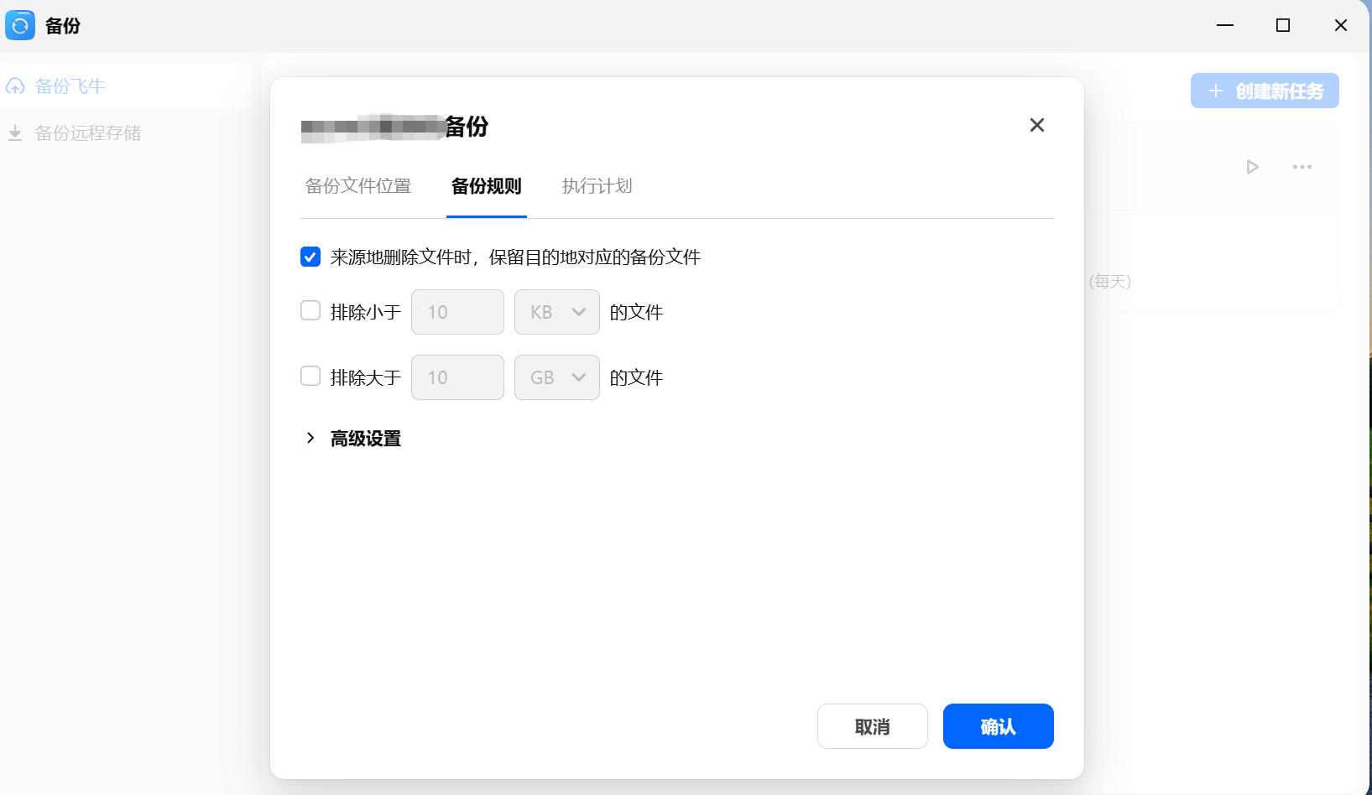Screen dimensions: 1372x795
Task: Click the 备份远程存储 download icon in sidebar
Action: (14, 132)
